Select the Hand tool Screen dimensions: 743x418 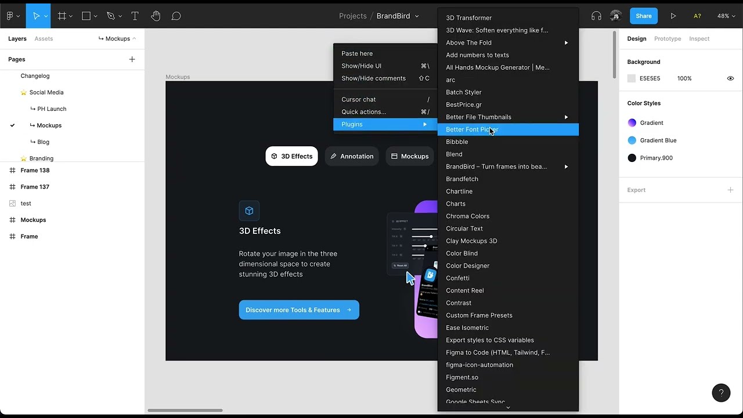[156, 16]
